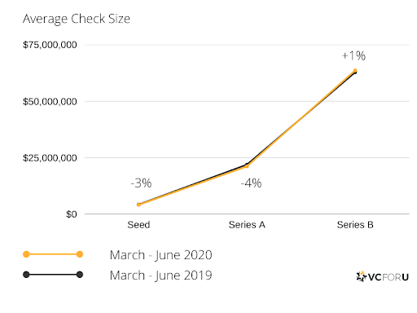Click the March - June 2019 legend label

tap(160, 276)
